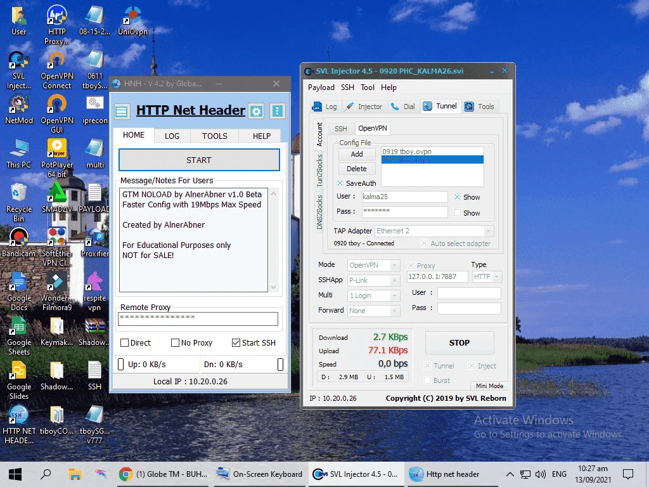Open Keymaker folder icon on desktop
The height and width of the screenshot is (487, 649).
pos(56,331)
